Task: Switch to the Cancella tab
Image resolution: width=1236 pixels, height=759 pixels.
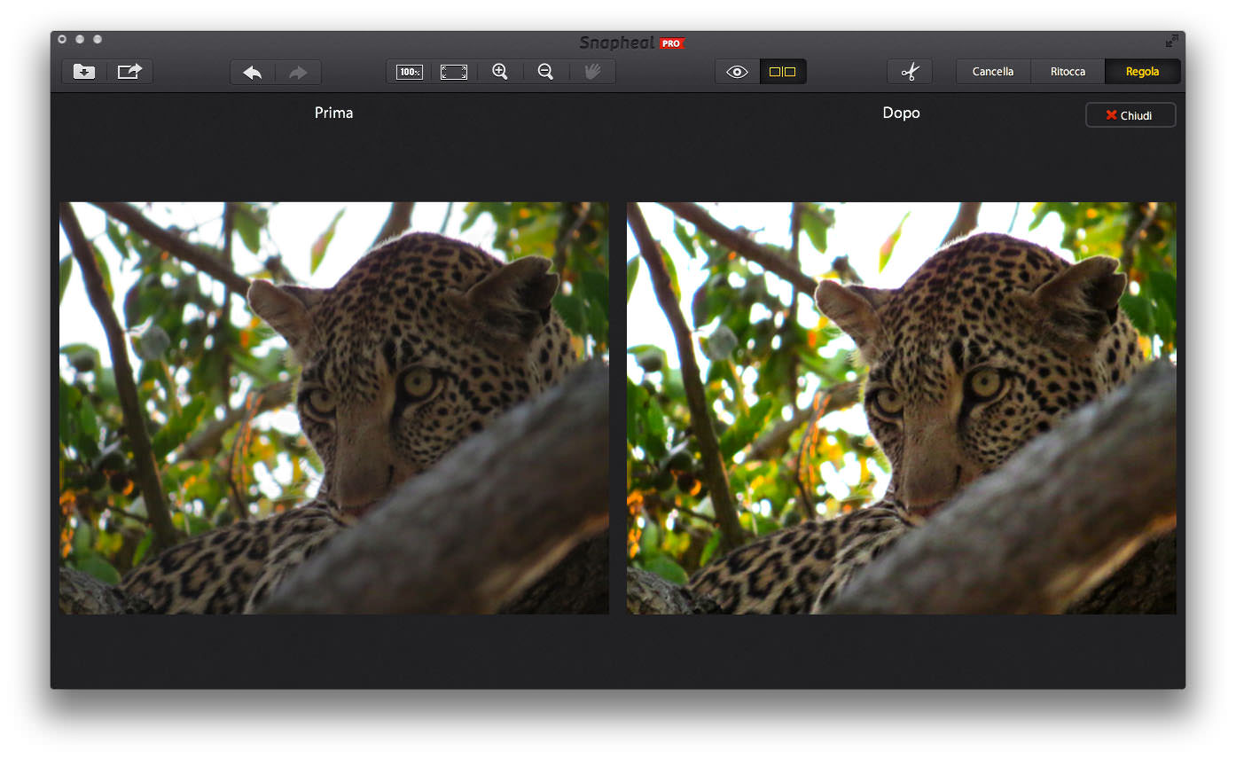Action: (993, 72)
